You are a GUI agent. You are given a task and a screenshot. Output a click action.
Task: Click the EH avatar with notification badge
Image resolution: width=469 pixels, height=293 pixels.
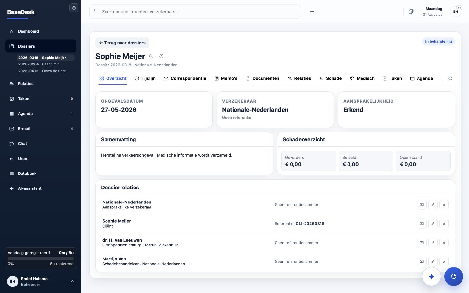tap(456, 12)
